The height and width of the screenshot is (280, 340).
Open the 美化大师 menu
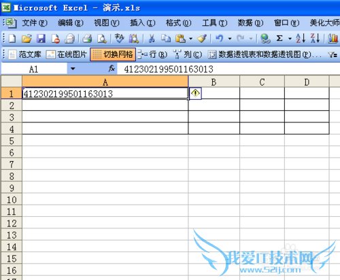point(324,23)
